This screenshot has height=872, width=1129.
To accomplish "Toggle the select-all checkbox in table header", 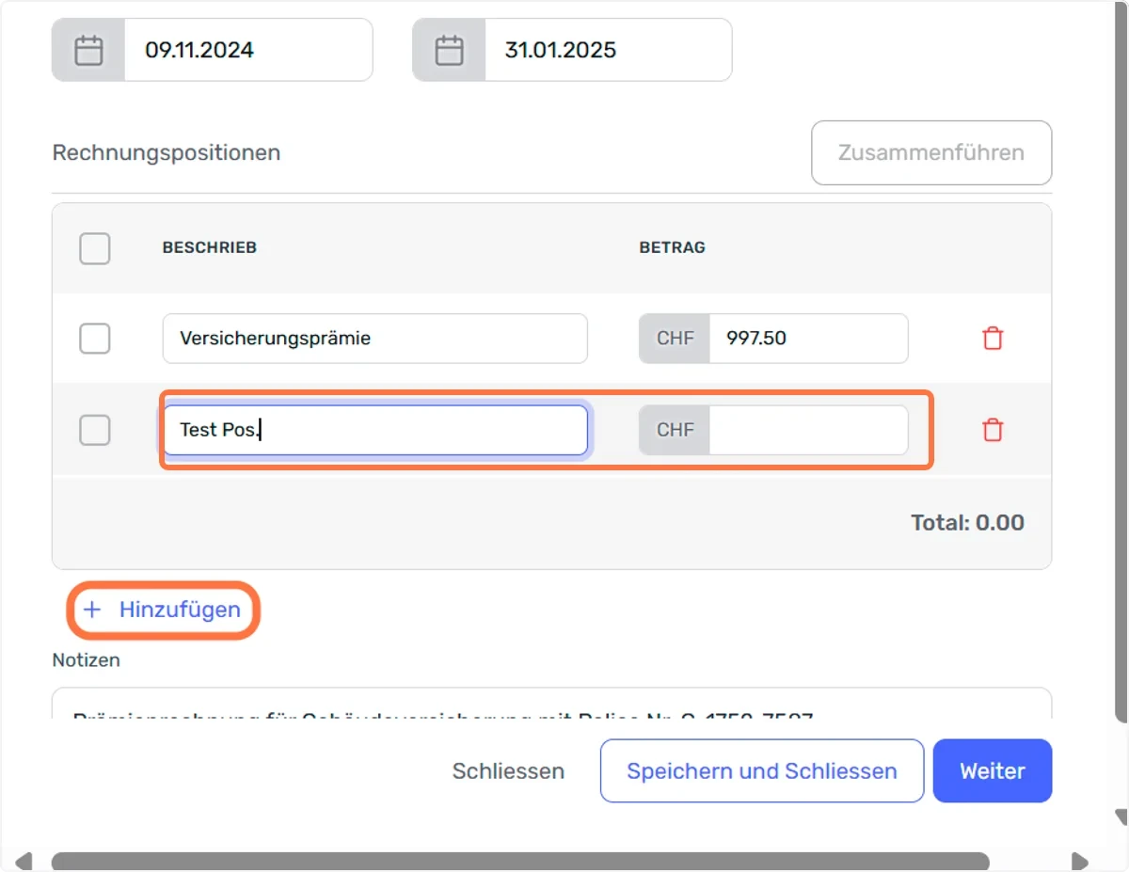I will point(95,248).
